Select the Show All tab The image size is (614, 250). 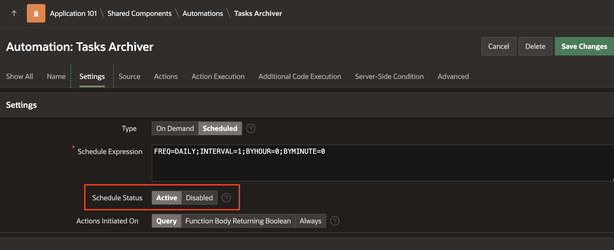19,76
